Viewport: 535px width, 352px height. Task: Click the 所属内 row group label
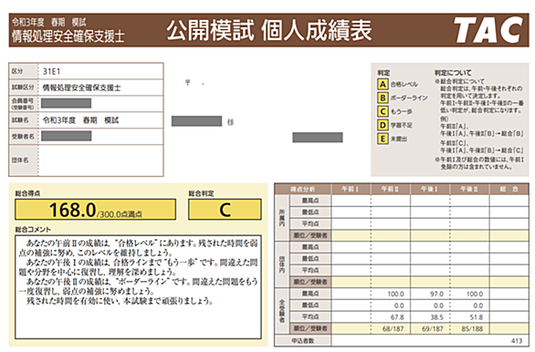coord(282,218)
